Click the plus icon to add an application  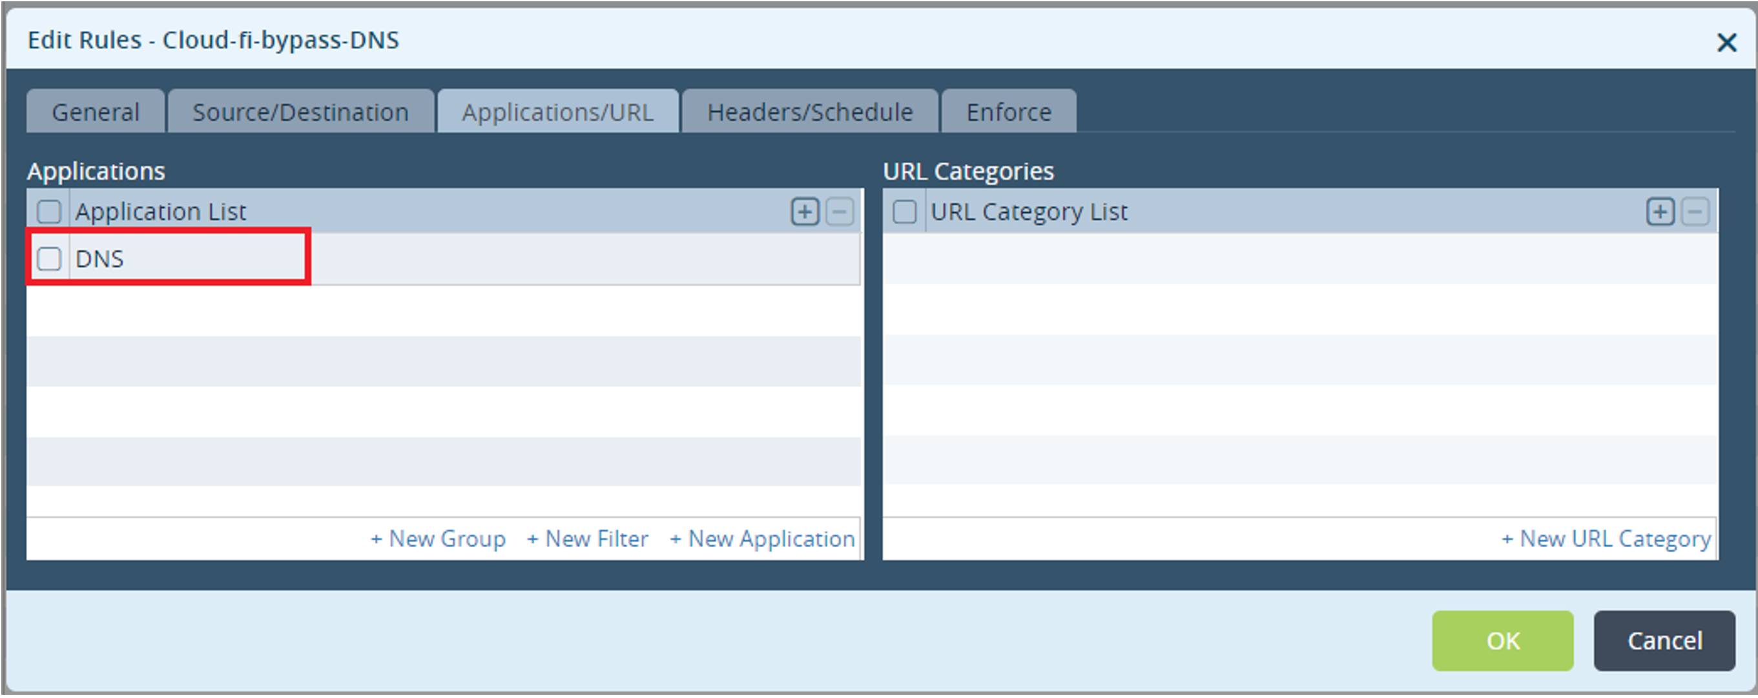click(805, 212)
